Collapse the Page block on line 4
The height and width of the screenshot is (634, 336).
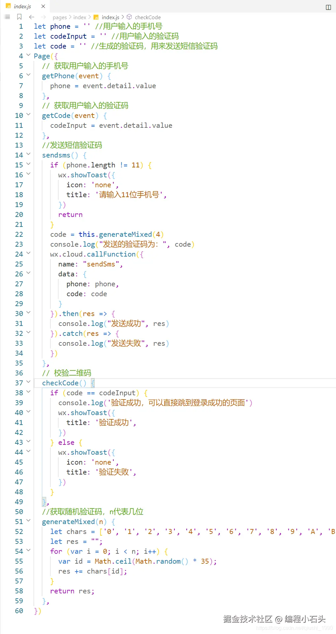click(28, 55)
